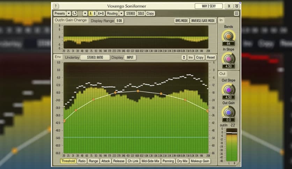Toggle INVERSE/GATE MODE
Screen dimensions: 292x169
[x=203, y=21]
